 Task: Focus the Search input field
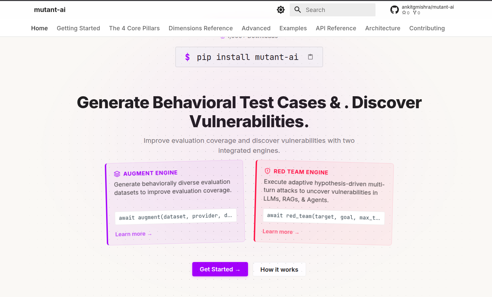pyautogui.click(x=332, y=10)
